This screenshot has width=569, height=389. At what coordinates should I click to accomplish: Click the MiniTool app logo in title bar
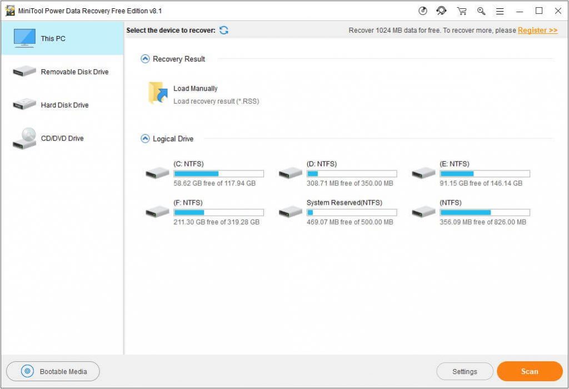pos(10,11)
